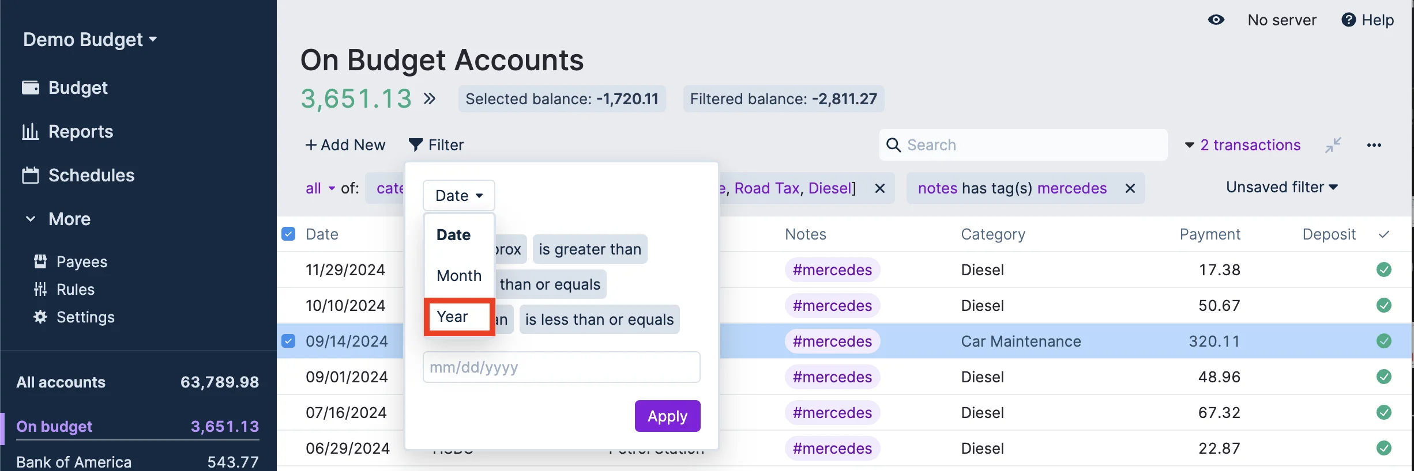Uncheck the 09/14/2024 transaction checkbox

click(288, 341)
